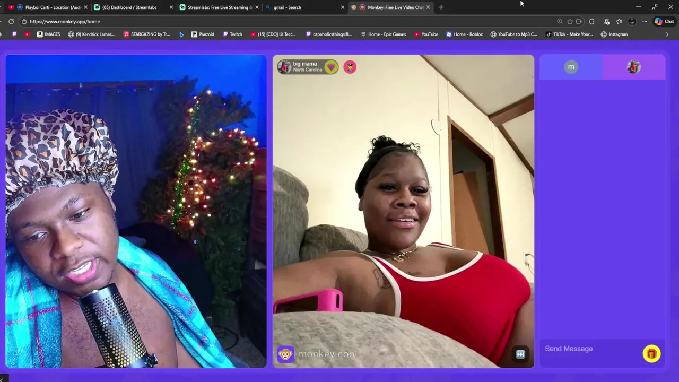
Task: Click the camera permission icon in address bar
Action: 579,22
